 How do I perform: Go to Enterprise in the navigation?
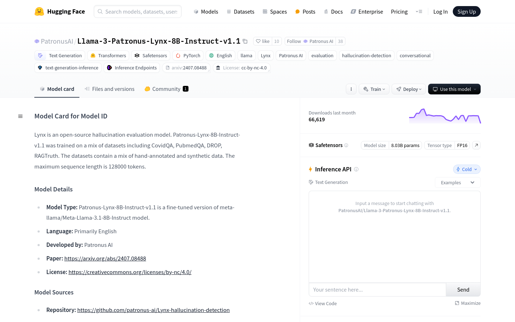[x=367, y=11]
